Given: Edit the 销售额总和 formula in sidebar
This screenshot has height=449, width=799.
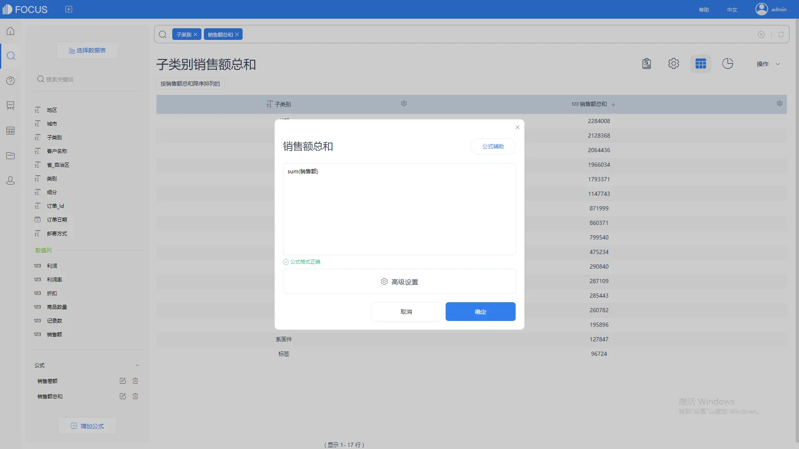Looking at the screenshot, I should 122,396.
